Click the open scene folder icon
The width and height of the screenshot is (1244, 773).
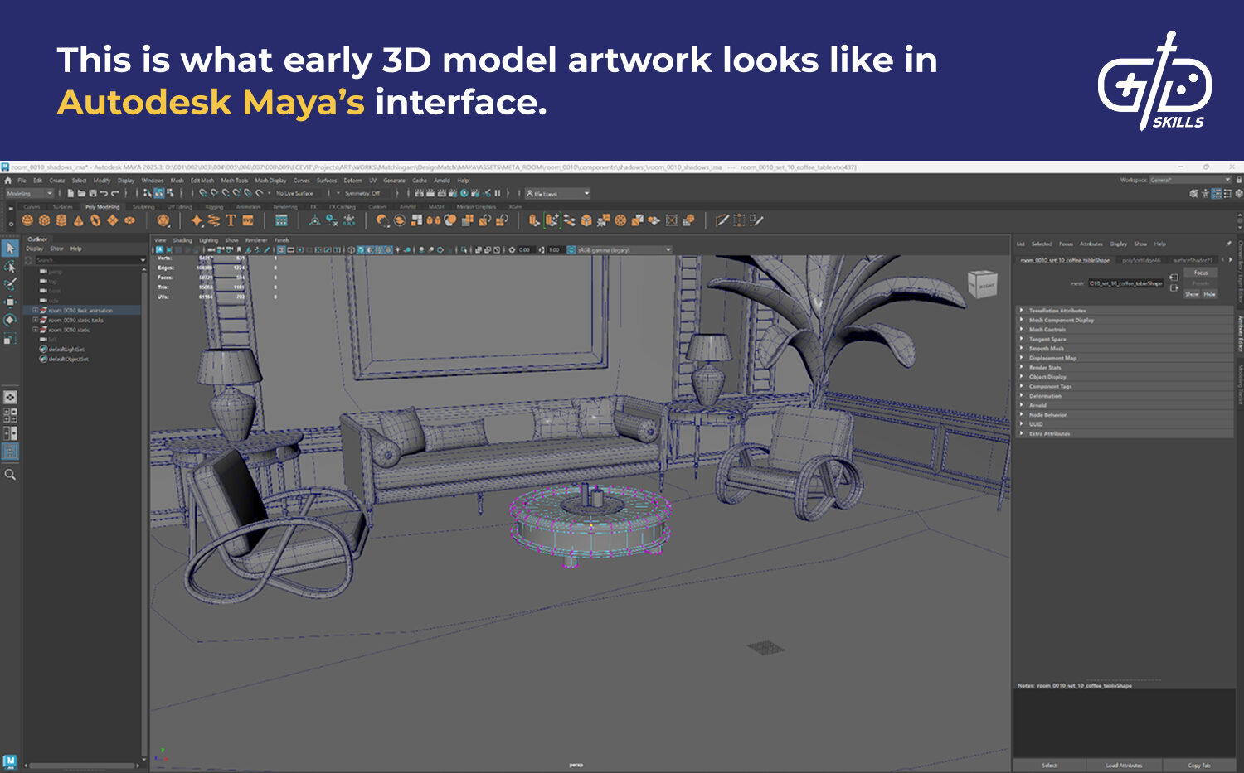pos(81,193)
